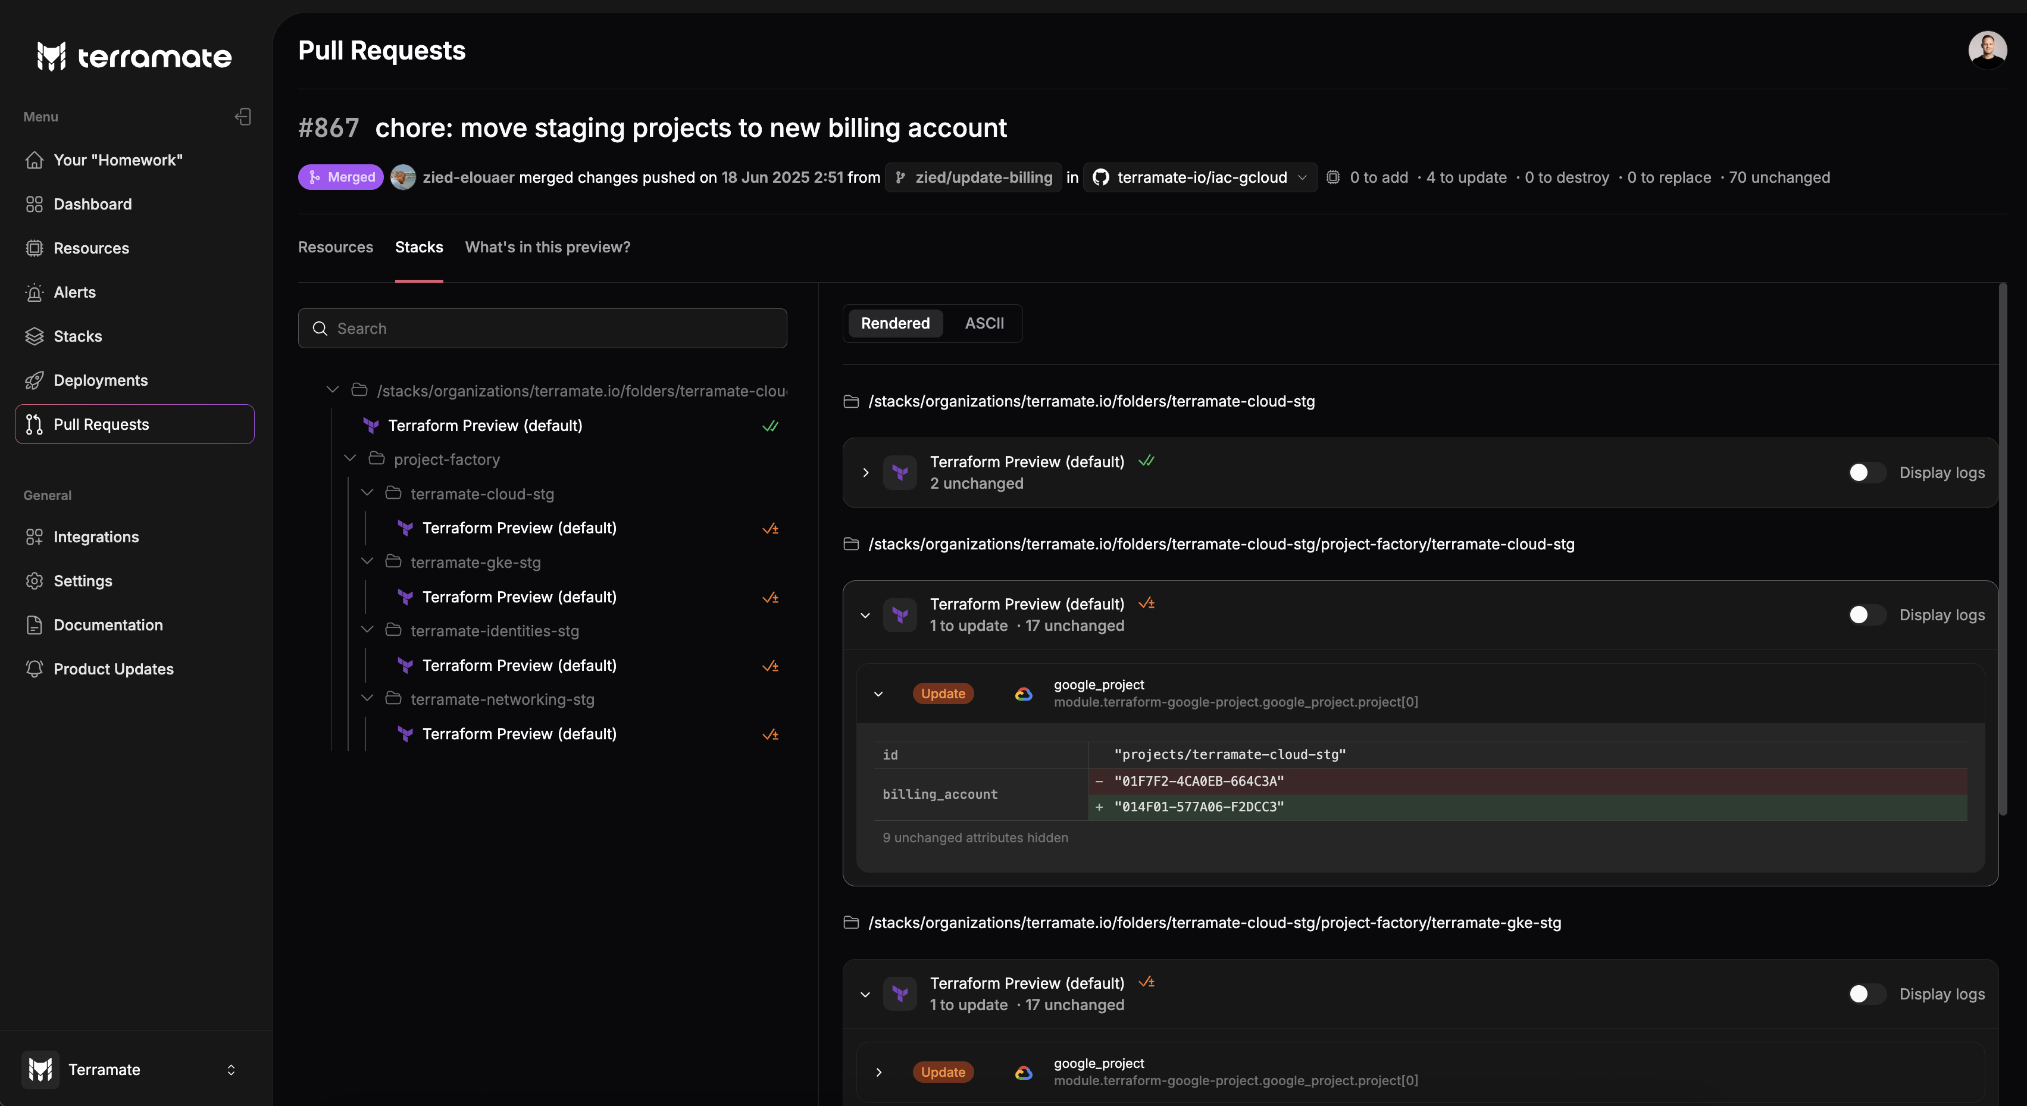Screen dimensions: 2027x1106
Task: Collapse the root /stacks/organizations tree folder
Action: [333, 390]
